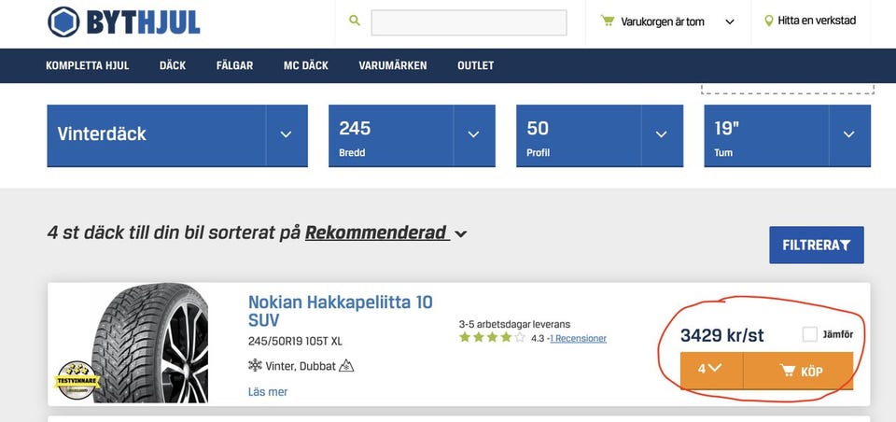Click the location pin workshop icon
Viewport: 896px width, 422px height.
pos(769,21)
